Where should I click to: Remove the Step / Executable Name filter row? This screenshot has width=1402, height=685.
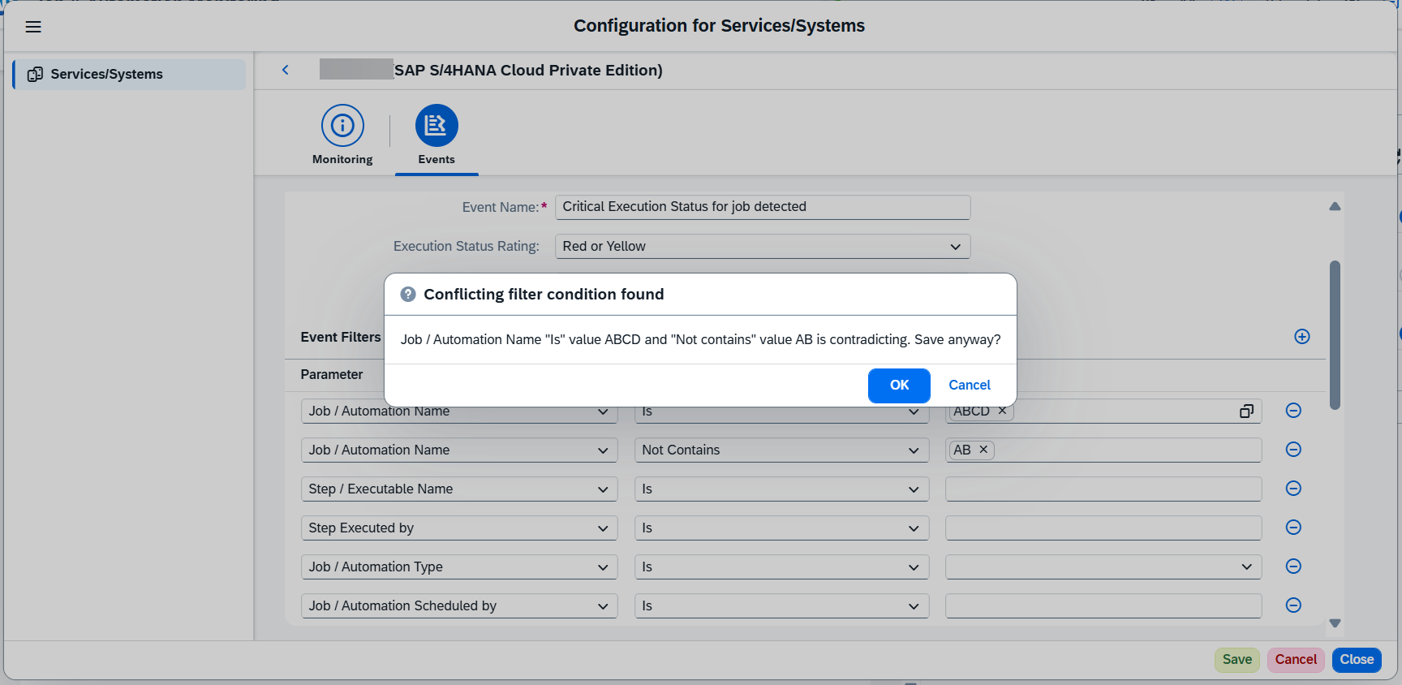[1293, 489]
